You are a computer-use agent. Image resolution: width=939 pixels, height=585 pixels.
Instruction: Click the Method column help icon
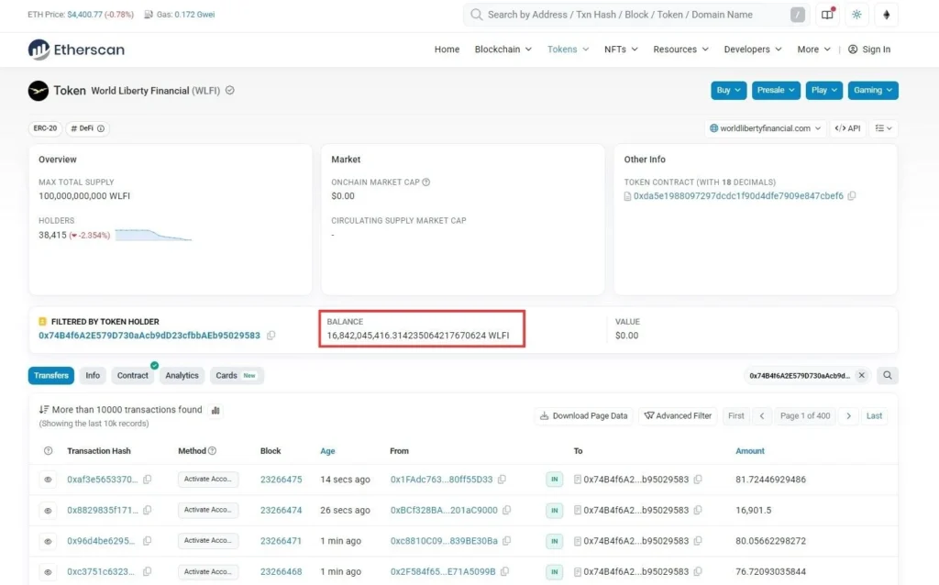tap(212, 451)
